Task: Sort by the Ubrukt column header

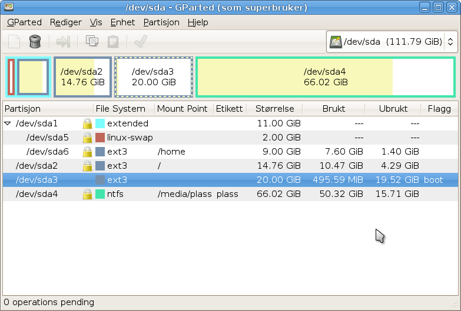Action: click(393, 109)
